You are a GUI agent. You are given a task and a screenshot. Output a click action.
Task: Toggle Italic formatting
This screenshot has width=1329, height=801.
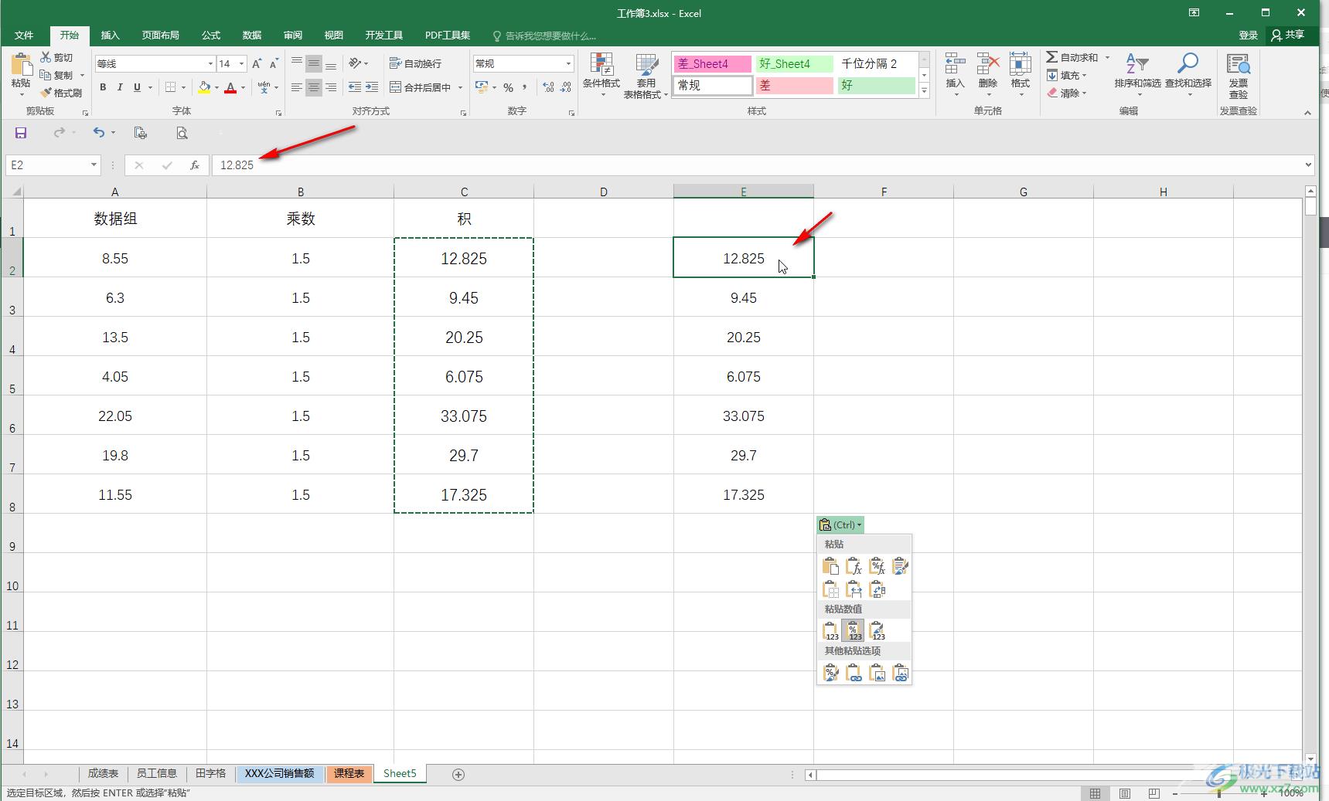point(120,87)
